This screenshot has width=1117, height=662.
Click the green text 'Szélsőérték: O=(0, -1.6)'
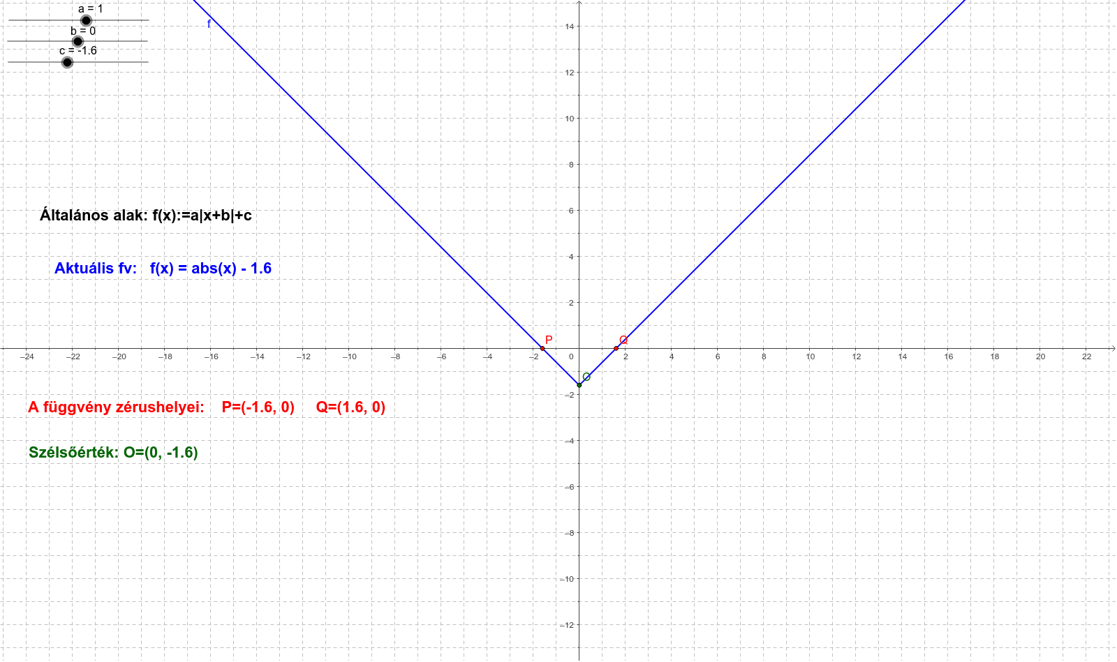113,452
